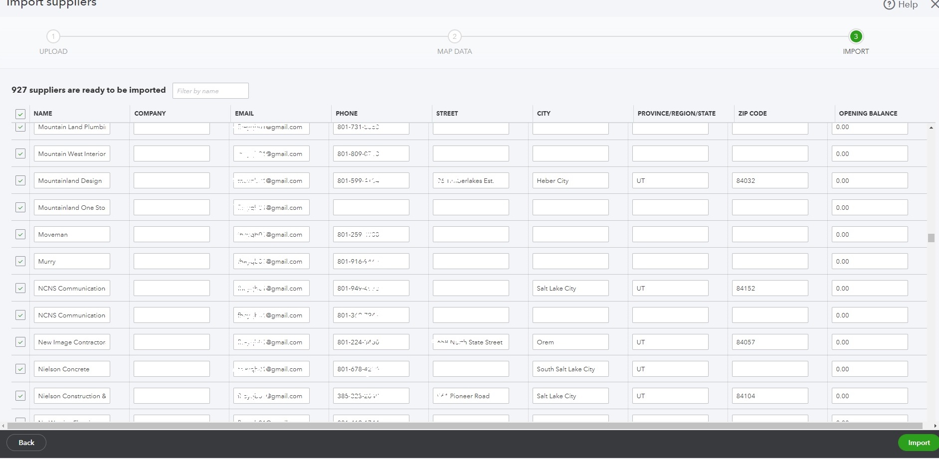Deselect the Moveman supplier checkbox

(x=20, y=234)
